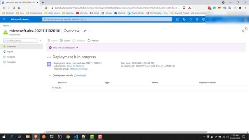Viewport: 249px width, 140px height.
Task: Click the left menu search field
Action: point(20,40)
